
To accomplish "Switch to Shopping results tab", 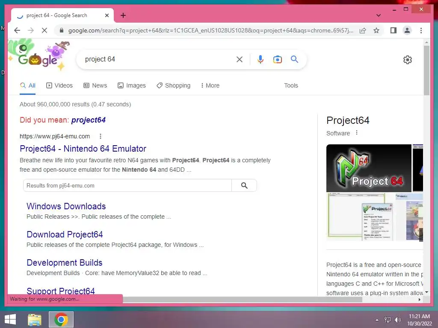I will 174,85.
